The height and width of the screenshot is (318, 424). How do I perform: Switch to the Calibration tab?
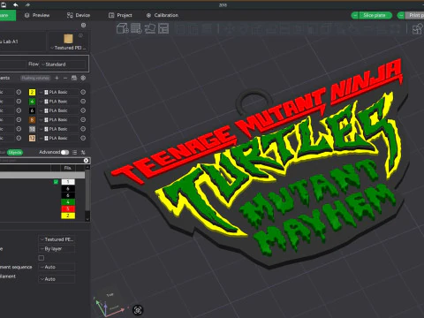(163, 15)
